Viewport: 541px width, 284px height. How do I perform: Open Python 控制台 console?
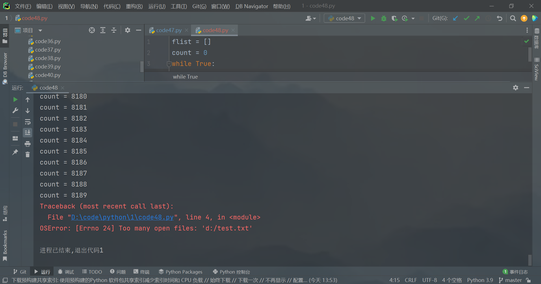coord(231,272)
